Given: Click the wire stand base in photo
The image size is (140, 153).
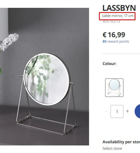Looking at the screenshot, I should click(46, 124).
